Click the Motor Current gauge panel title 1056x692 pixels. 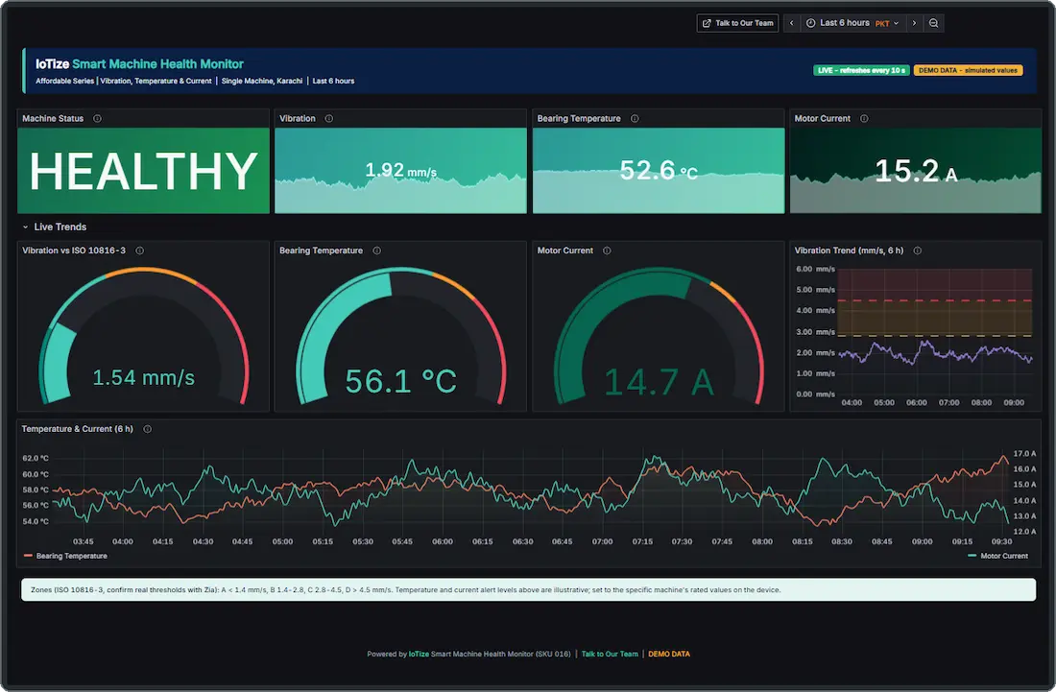(565, 251)
